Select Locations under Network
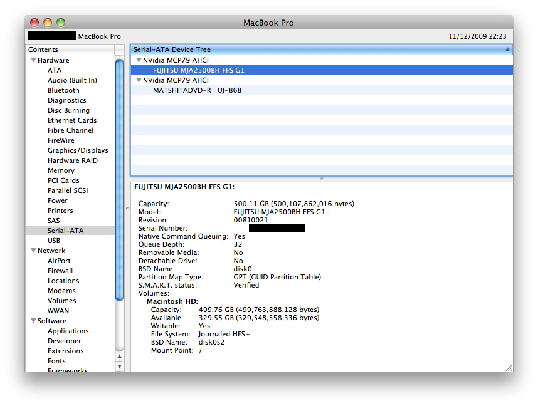This screenshot has width=538, height=406. click(x=63, y=281)
